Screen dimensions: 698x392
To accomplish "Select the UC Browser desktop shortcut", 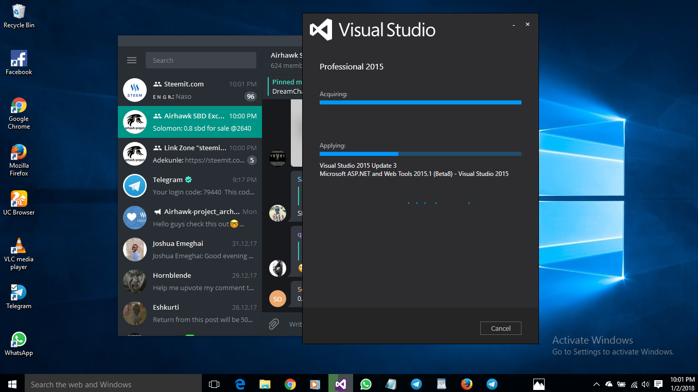I will [x=19, y=203].
